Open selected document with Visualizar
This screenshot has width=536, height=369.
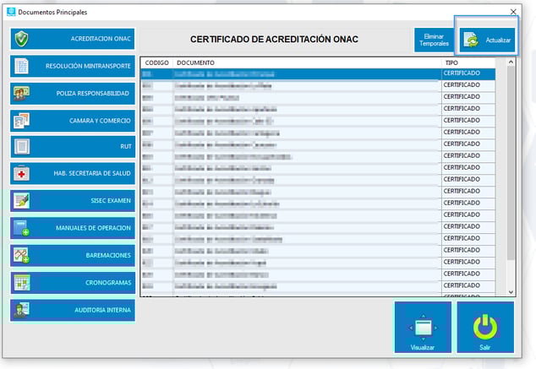(423, 328)
